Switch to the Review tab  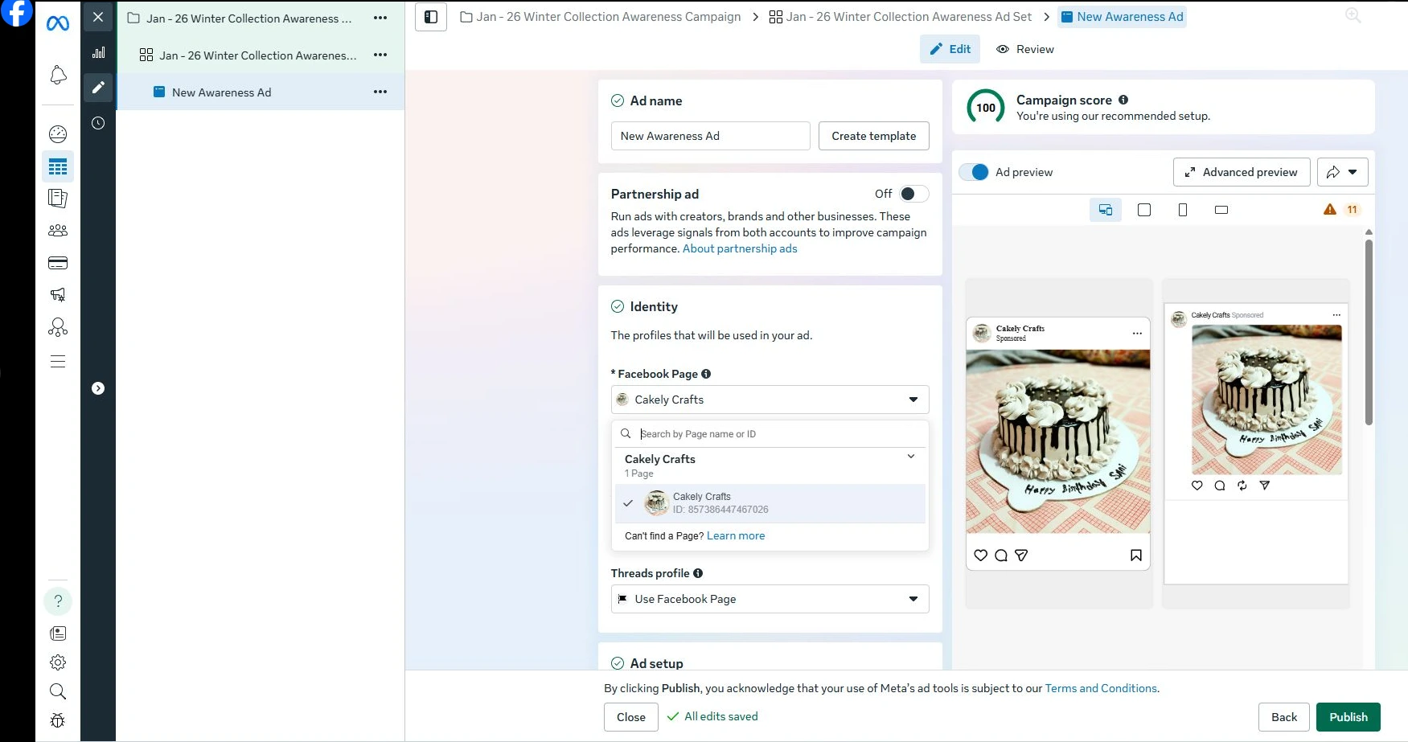(x=1025, y=49)
